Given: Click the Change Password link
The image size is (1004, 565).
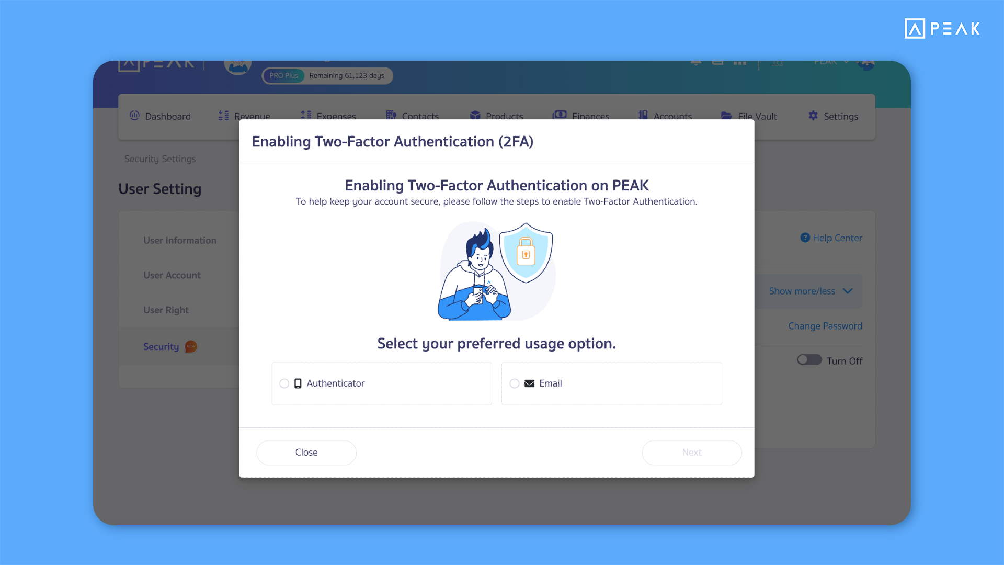Looking at the screenshot, I should (x=825, y=326).
